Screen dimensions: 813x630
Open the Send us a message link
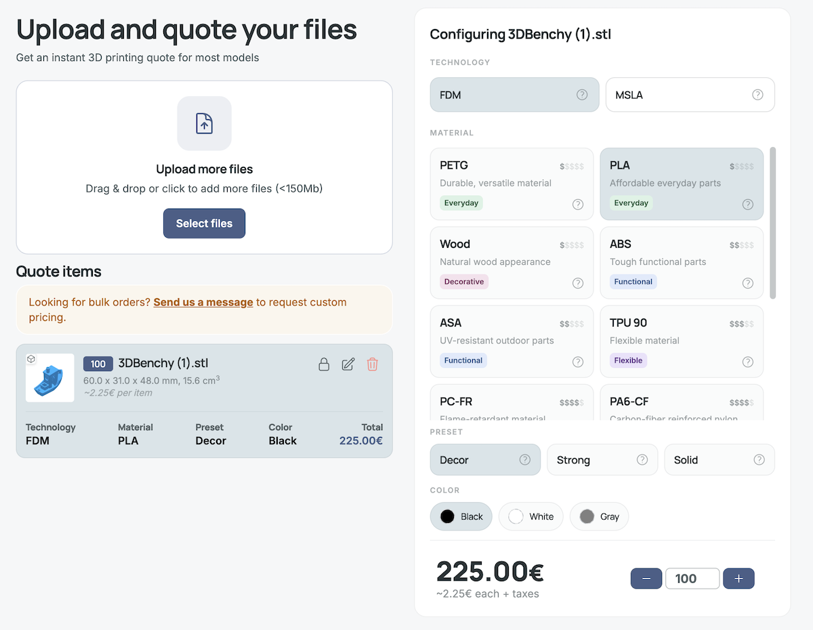click(x=203, y=302)
